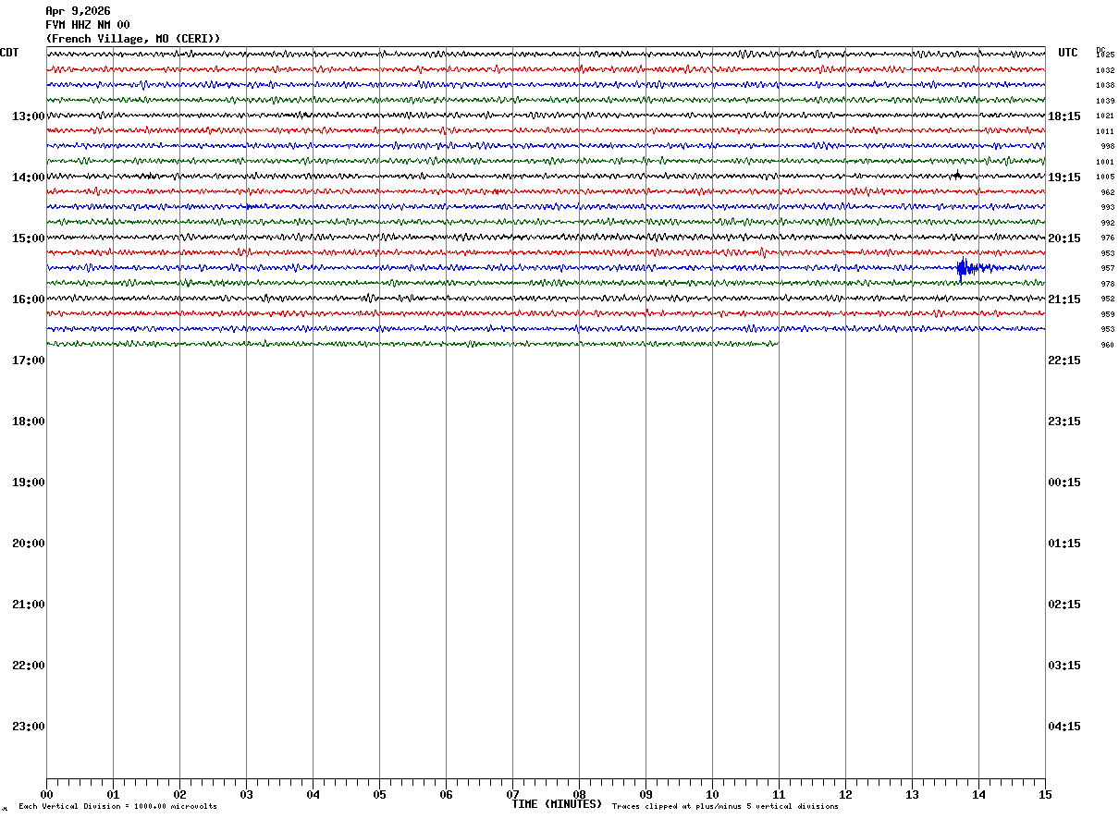The width and height of the screenshot is (1119, 819).
Task: Click the '20:15' UTC time label
Action: pyautogui.click(x=1064, y=238)
